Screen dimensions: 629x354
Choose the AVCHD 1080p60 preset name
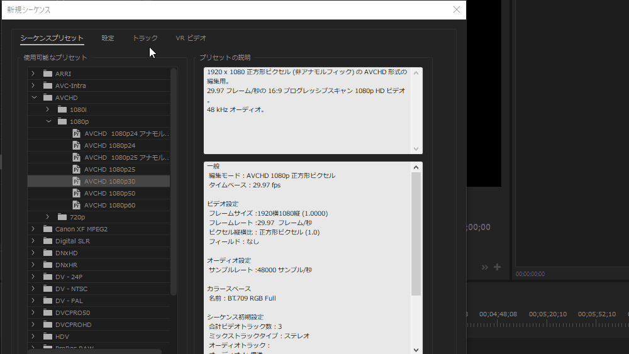point(109,205)
